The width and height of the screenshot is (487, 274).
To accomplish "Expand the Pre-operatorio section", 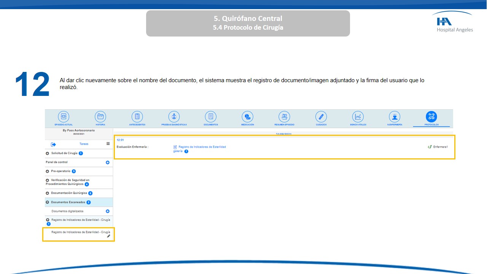I will click(x=47, y=171).
